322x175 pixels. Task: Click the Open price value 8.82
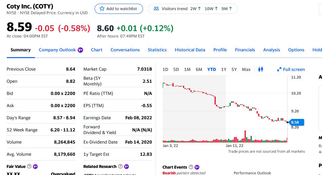pos(71,81)
